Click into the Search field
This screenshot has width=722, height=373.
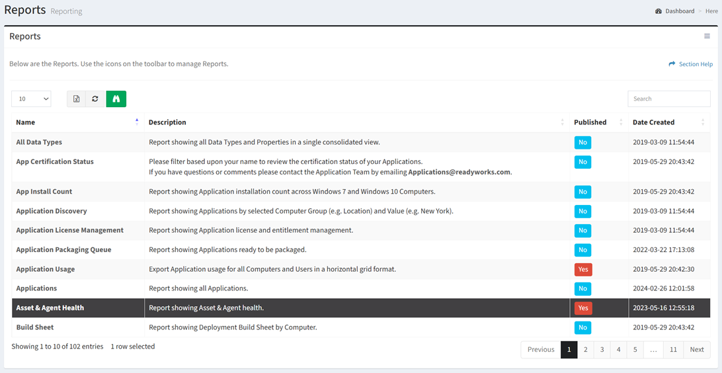669,99
